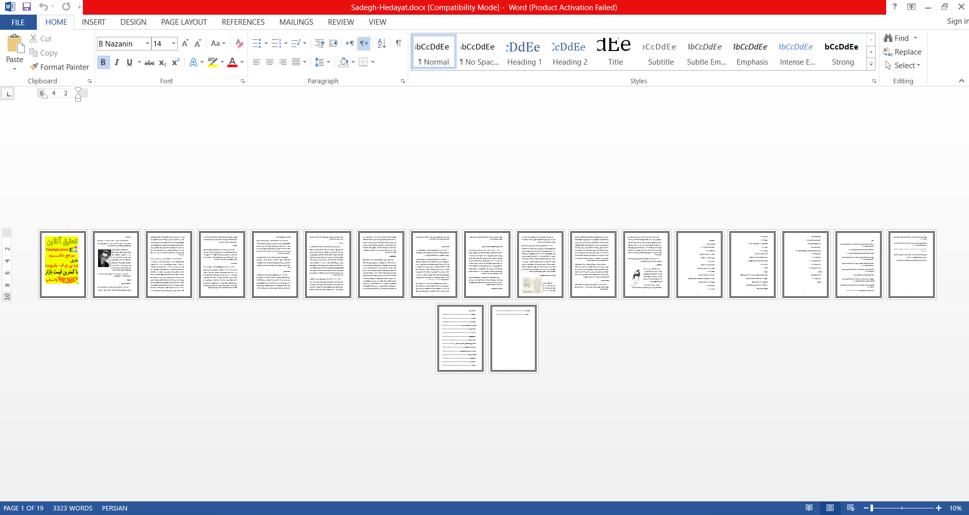This screenshot has width=969, height=515.
Task: Switch to the REFERENCES tab
Action: pyautogui.click(x=243, y=22)
